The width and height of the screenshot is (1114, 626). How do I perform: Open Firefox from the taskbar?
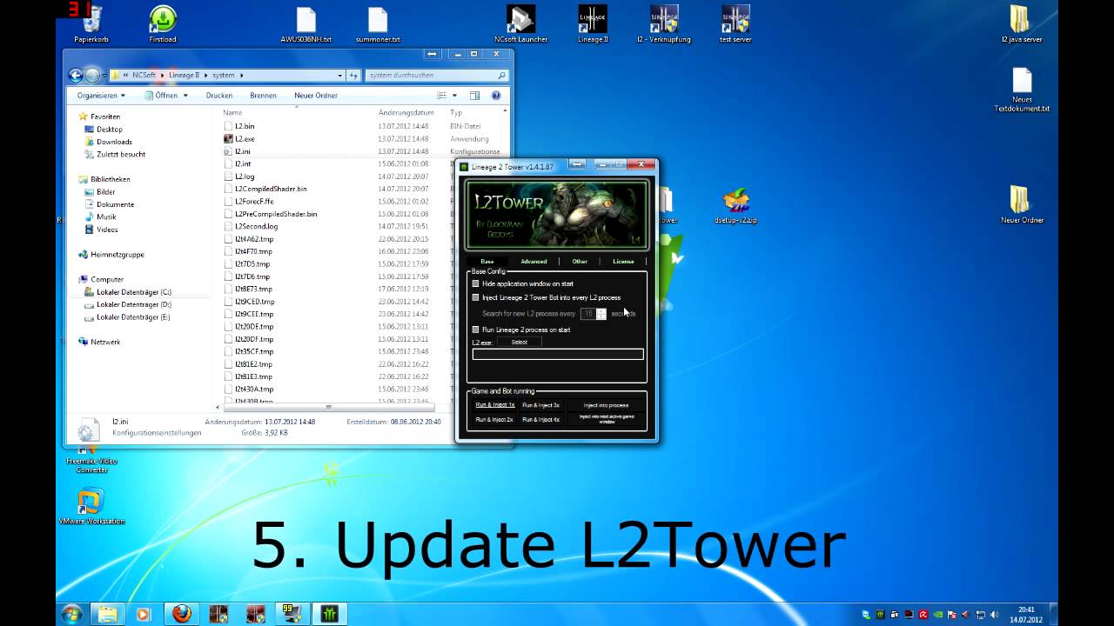click(181, 614)
